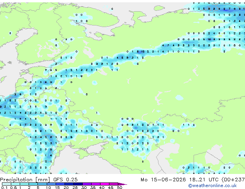245x189 pixels.
Task: Click the 'Precipitation [mm]' title text
Action: point(25,180)
